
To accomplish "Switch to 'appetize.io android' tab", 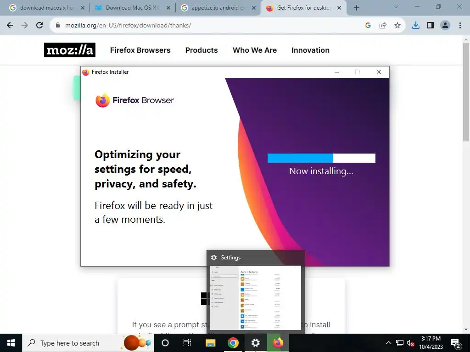I will (218, 8).
